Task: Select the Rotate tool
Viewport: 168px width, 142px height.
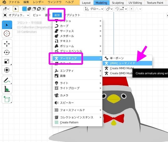Action: 7,52
